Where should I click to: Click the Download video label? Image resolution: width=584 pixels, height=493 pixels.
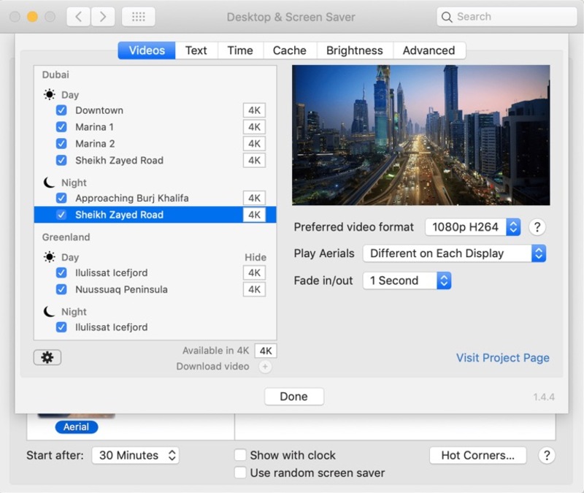point(212,367)
